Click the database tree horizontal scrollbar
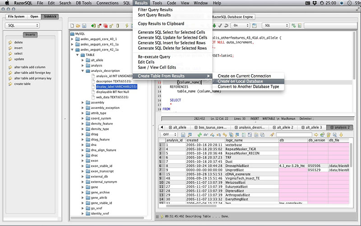 (x=107, y=218)
